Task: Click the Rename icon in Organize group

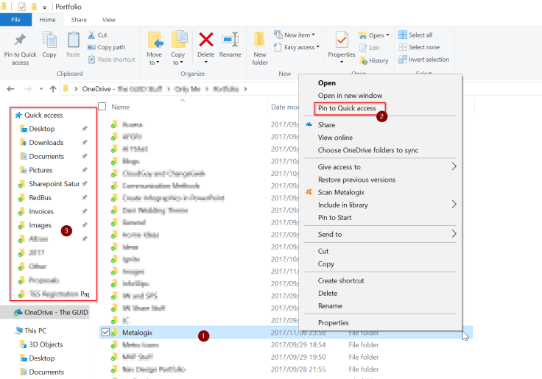Action: point(230,40)
